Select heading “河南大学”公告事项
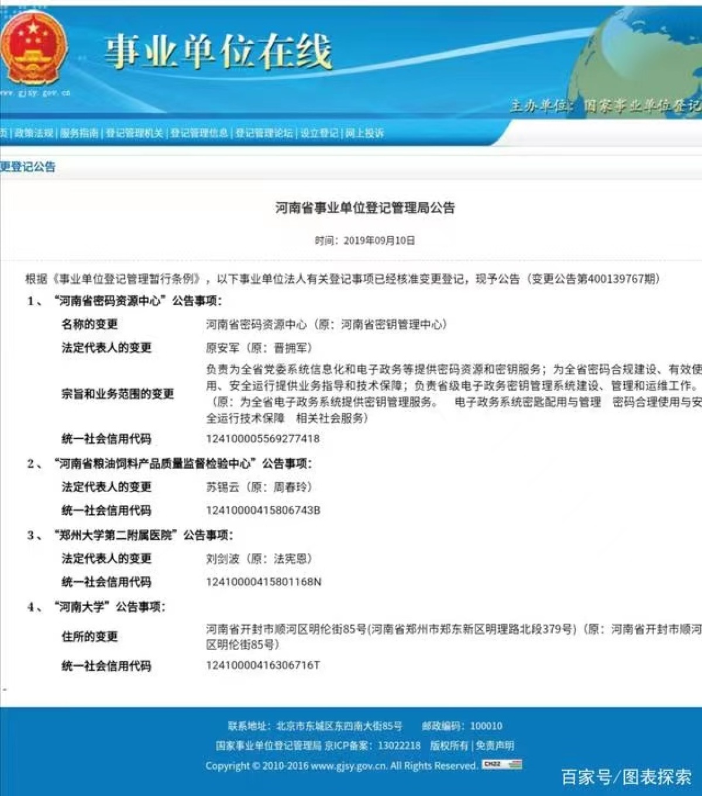 [110, 607]
